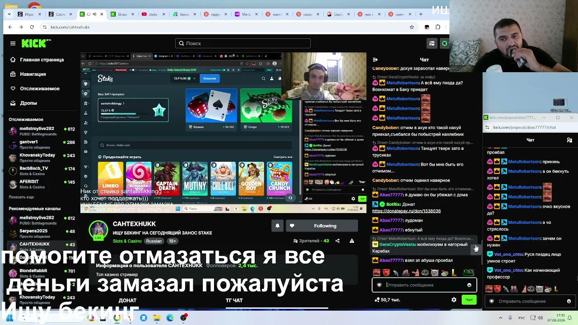Switch to the YouTube stake tab
Viewport: 578px width, 325px height.
(153, 14)
